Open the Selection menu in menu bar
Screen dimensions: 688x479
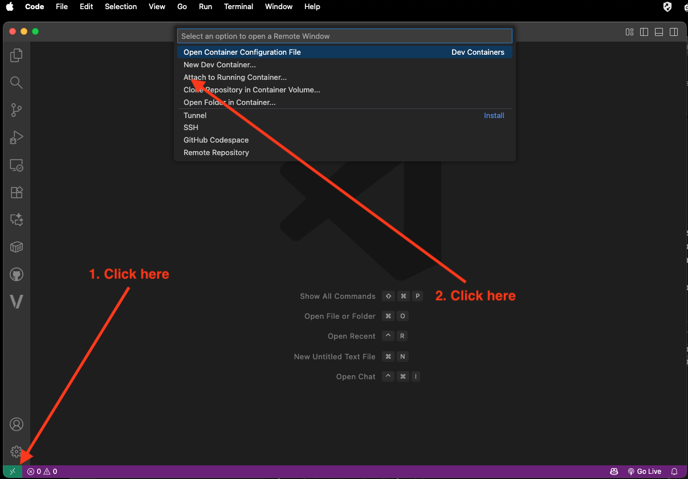tap(120, 6)
